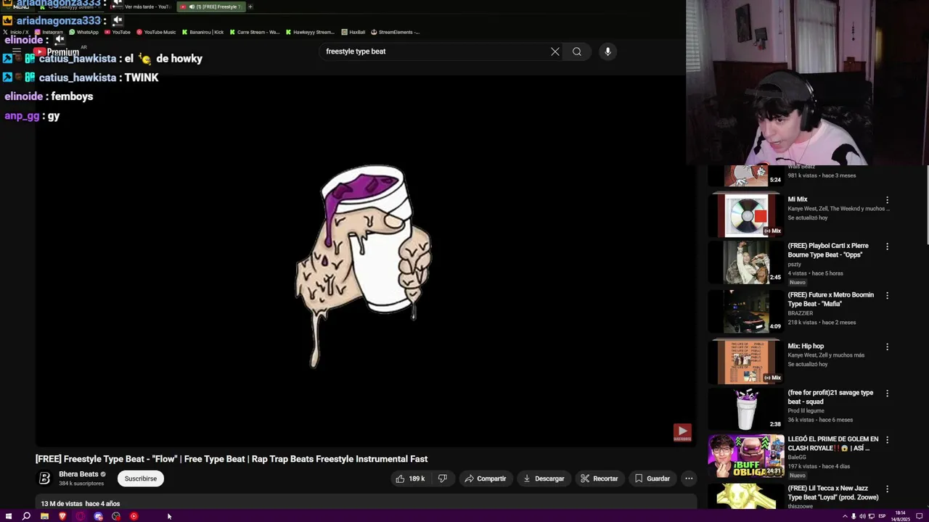Click the YouTube Premium logo
This screenshot has height=522, width=929.
coord(57,52)
